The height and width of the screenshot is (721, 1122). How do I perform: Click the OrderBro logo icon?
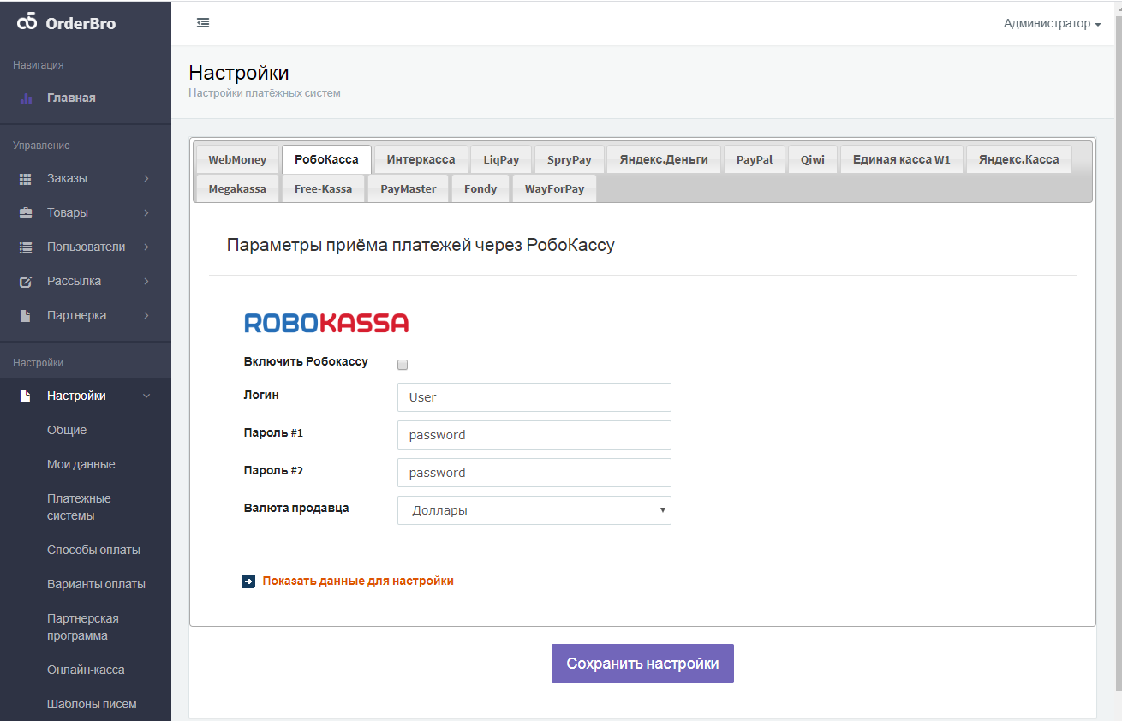pyautogui.click(x=27, y=22)
